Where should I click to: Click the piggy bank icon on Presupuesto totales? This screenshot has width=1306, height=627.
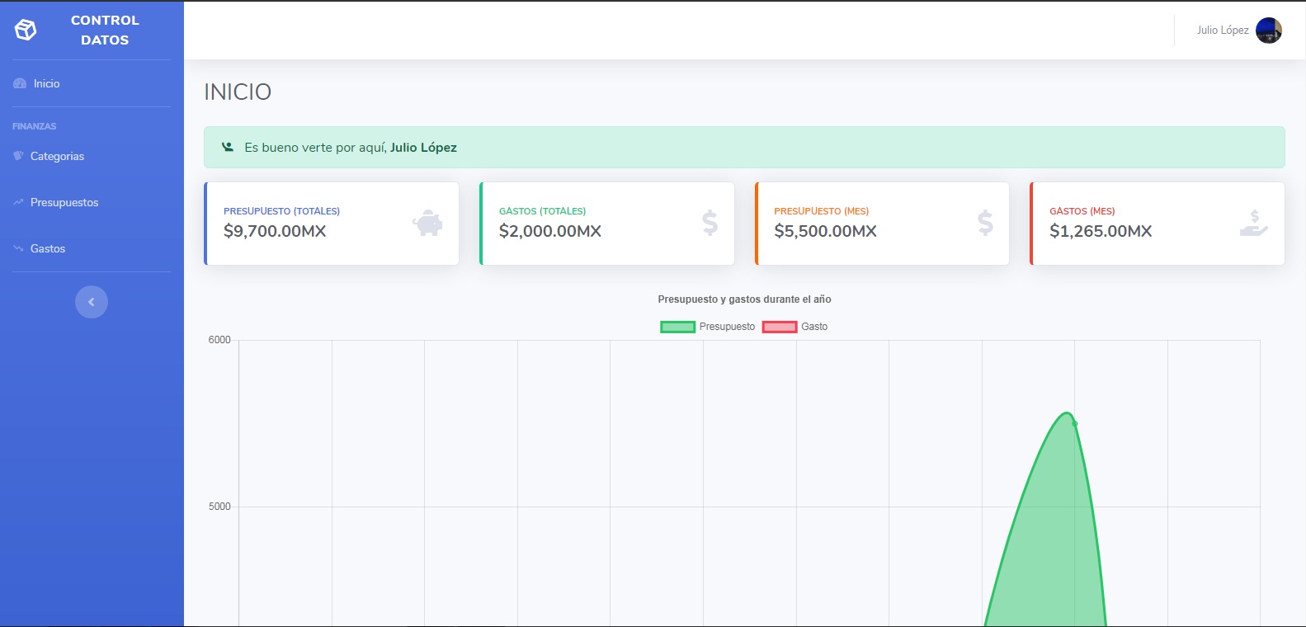[427, 223]
